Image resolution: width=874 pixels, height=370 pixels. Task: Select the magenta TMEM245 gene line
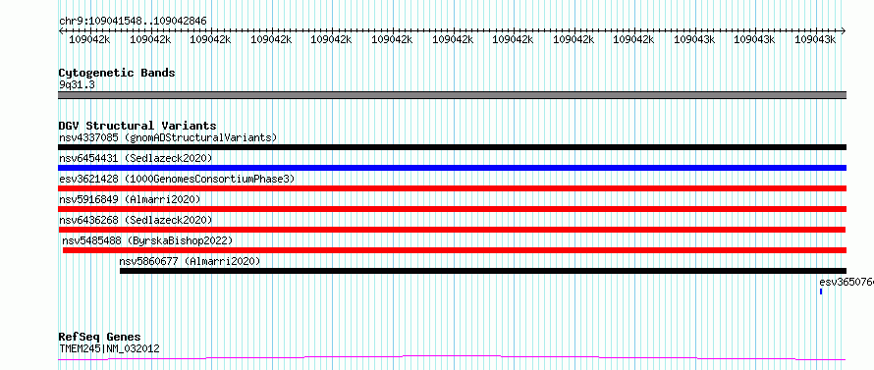tap(452, 358)
